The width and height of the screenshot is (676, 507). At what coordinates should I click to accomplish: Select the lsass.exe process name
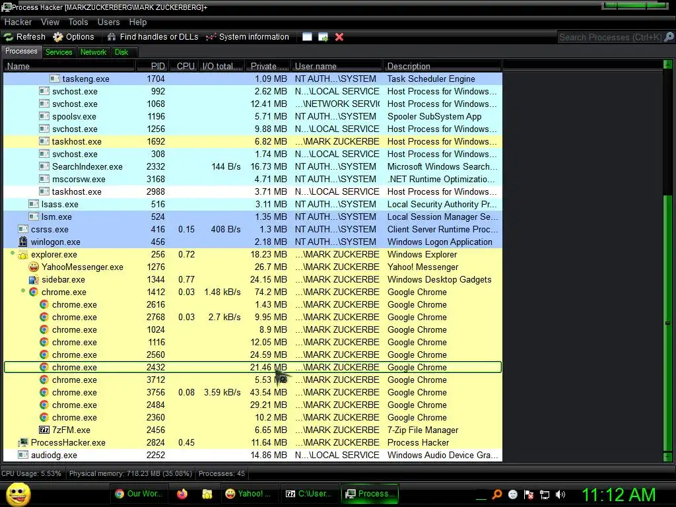pyautogui.click(x=59, y=204)
